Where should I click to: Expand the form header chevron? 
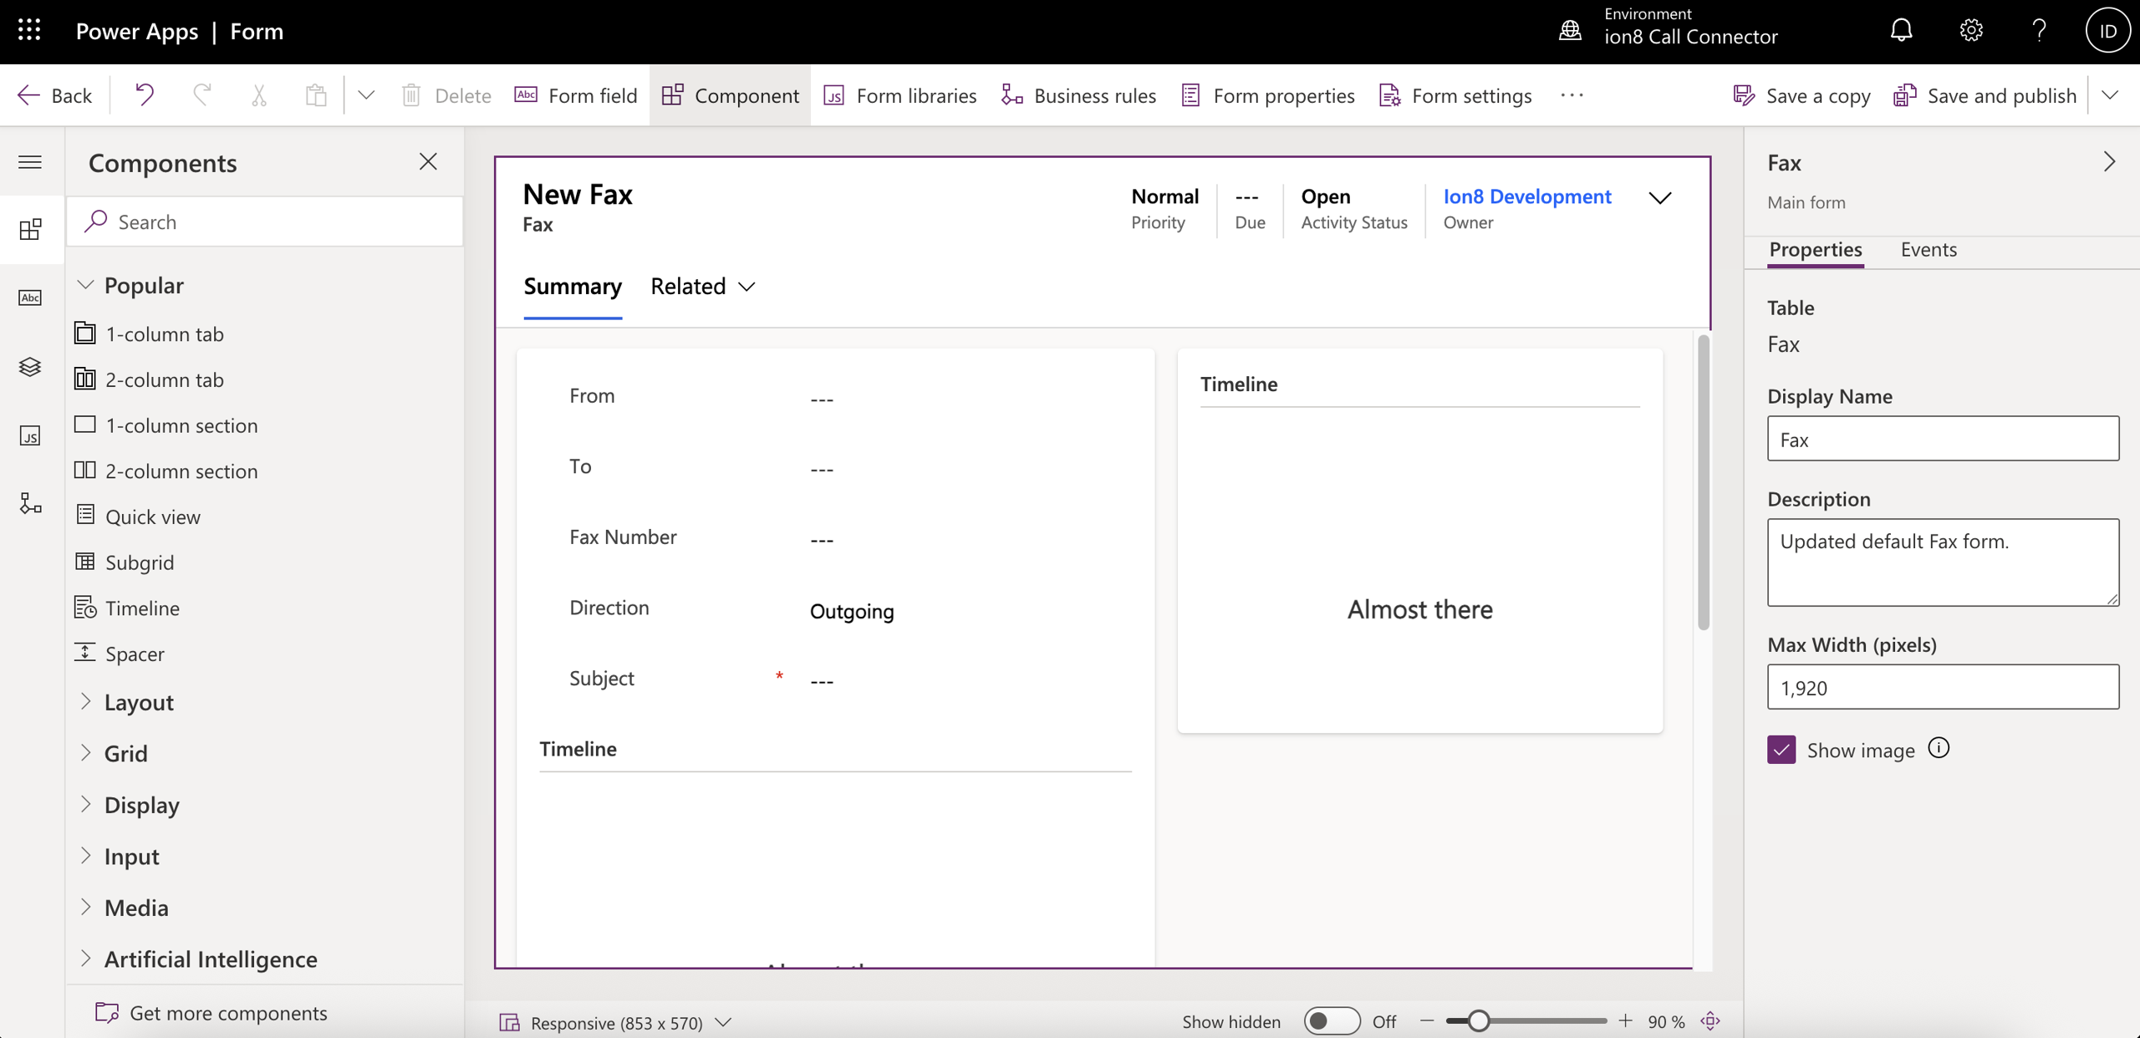tap(1659, 198)
